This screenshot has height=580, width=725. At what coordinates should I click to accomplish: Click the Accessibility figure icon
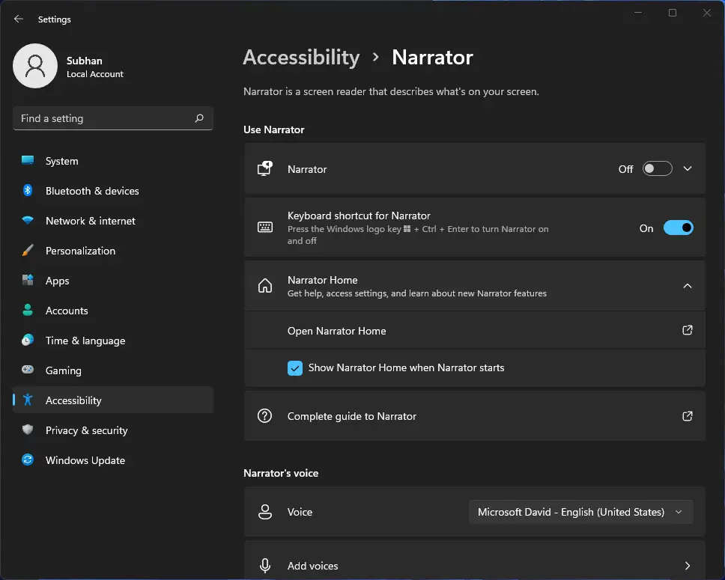pos(28,400)
